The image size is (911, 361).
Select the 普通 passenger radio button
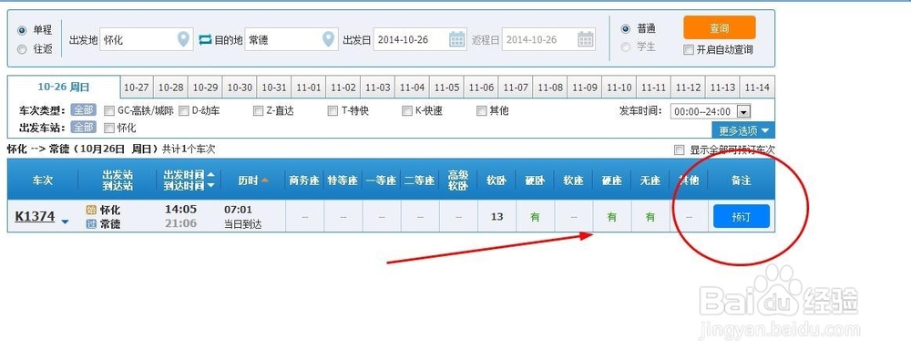pyautogui.click(x=625, y=28)
